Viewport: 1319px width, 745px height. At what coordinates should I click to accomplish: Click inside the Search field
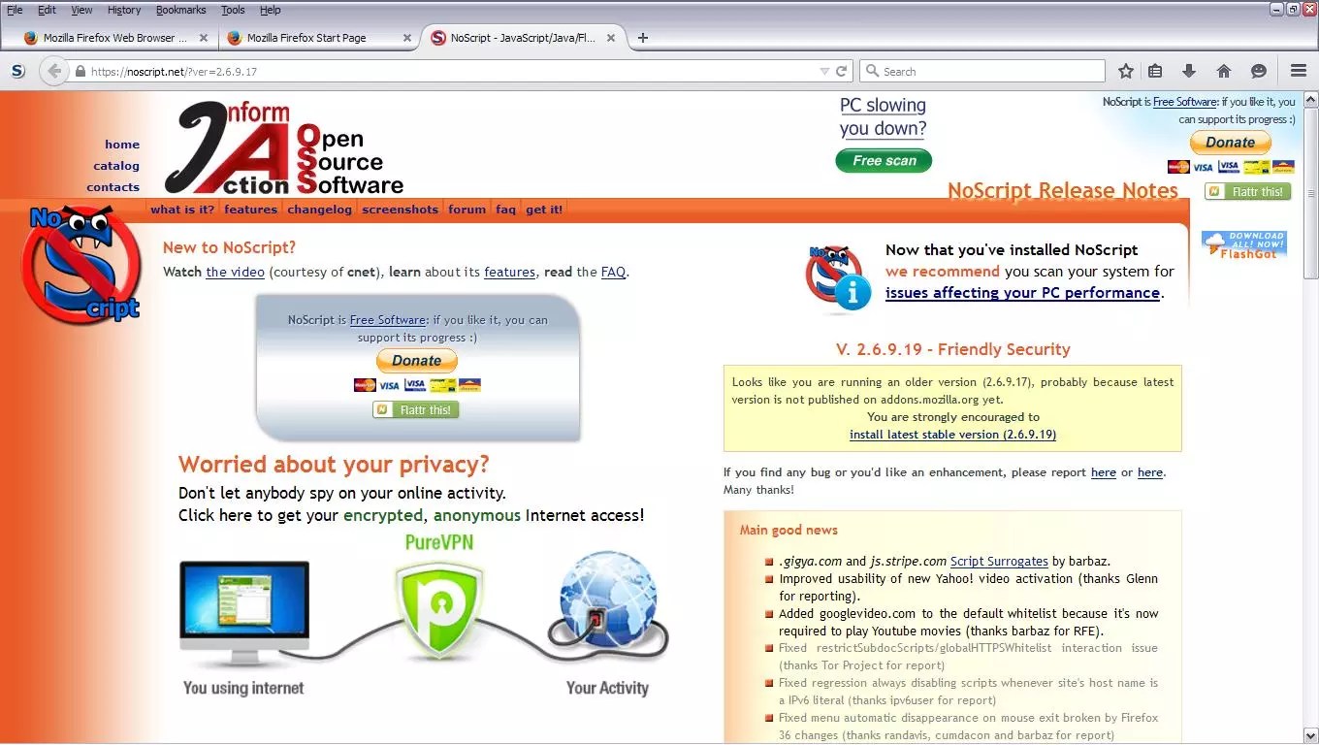click(981, 71)
